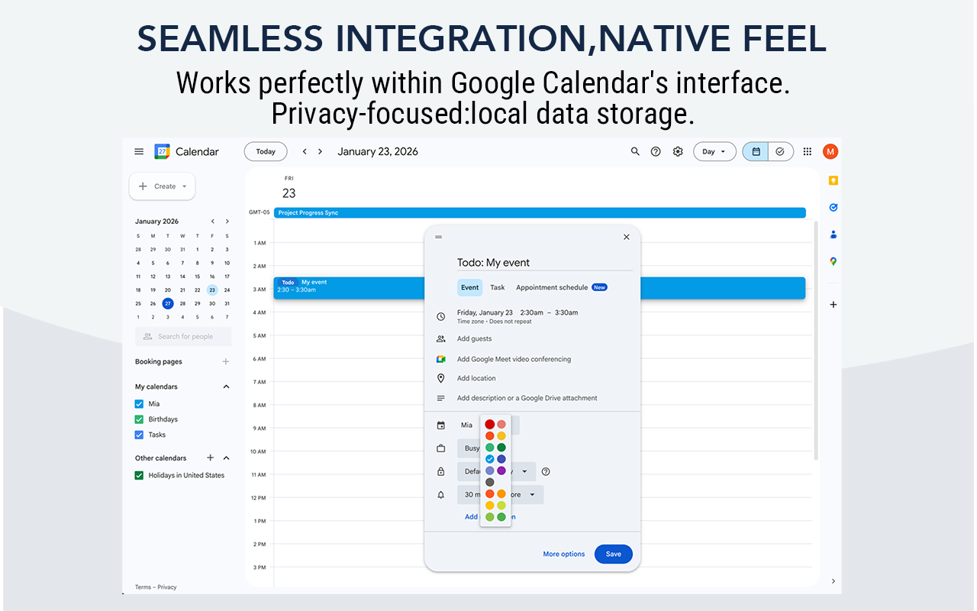
Task: Toggle the Mia calendar checkbox
Action: pos(139,404)
